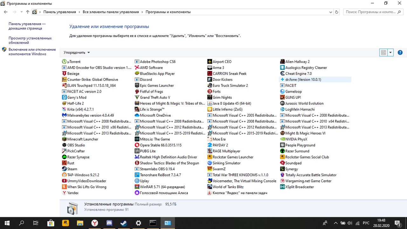
Task: Open Панель управления — домашняя страница link
Action: coord(27,26)
